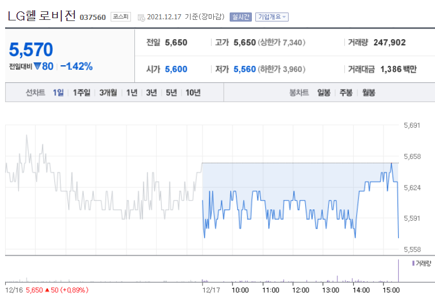
Task: Click the purple 거래량 legend marker
Action: [x=413, y=263]
